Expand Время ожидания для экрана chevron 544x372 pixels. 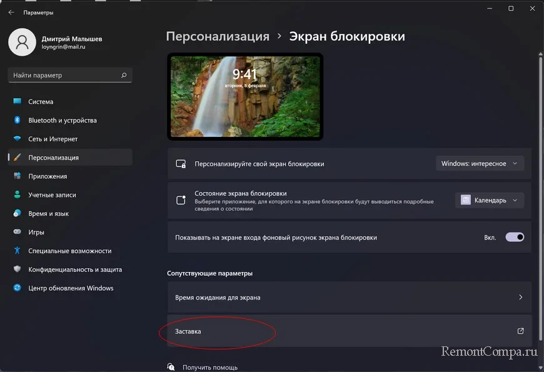pos(520,298)
